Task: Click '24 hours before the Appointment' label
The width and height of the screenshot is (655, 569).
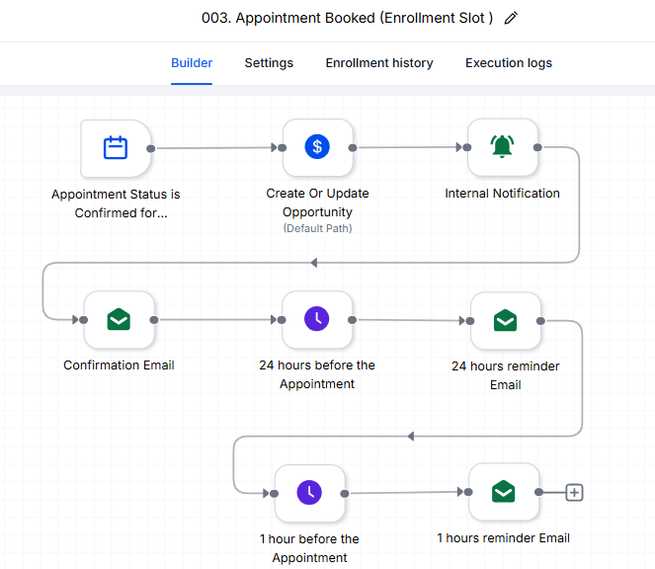Action: tap(317, 374)
